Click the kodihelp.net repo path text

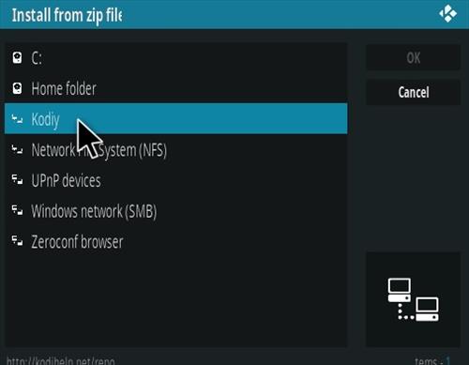(x=61, y=361)
